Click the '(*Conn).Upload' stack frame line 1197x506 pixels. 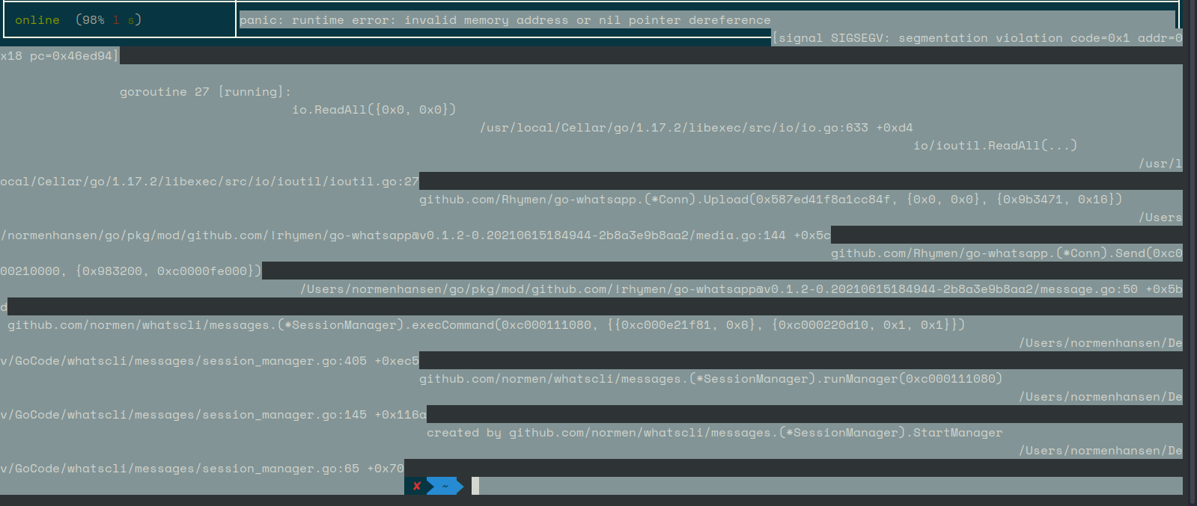(771, 200)
